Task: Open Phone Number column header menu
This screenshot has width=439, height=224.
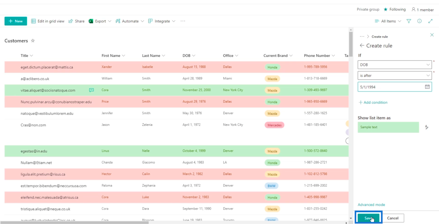Action: (x=319, y=56)
